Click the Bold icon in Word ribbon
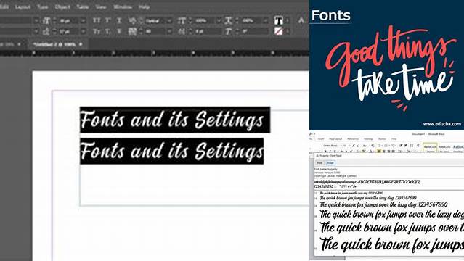The height and width of the screenshot is (261, 464). (x=325, y=152)
